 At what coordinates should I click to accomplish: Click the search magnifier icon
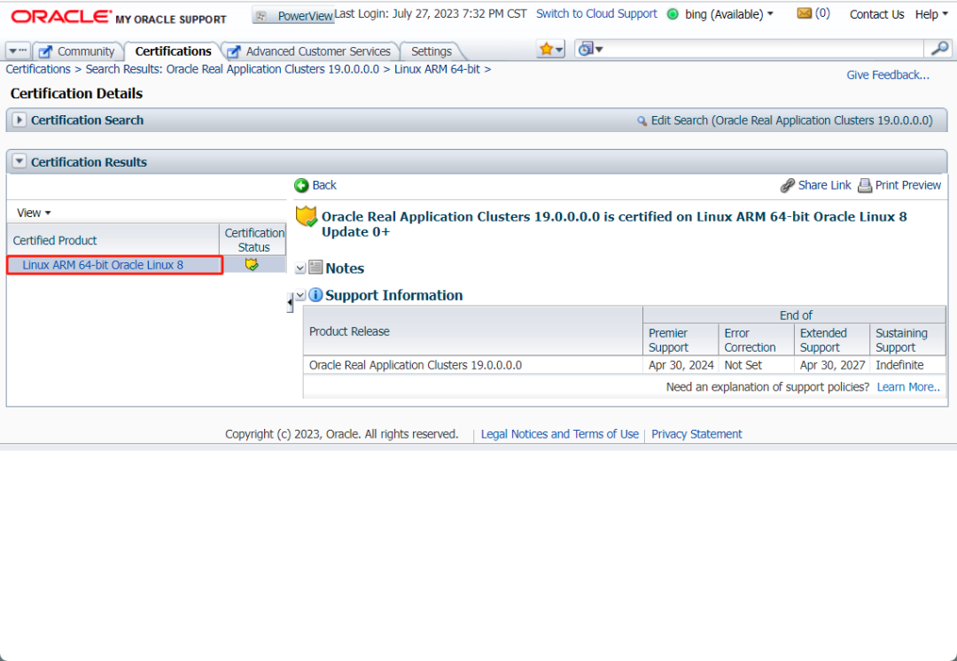tap(939, 49)
